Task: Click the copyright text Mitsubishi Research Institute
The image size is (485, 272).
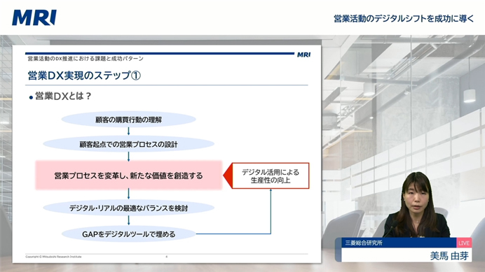Action: (53, 257)
